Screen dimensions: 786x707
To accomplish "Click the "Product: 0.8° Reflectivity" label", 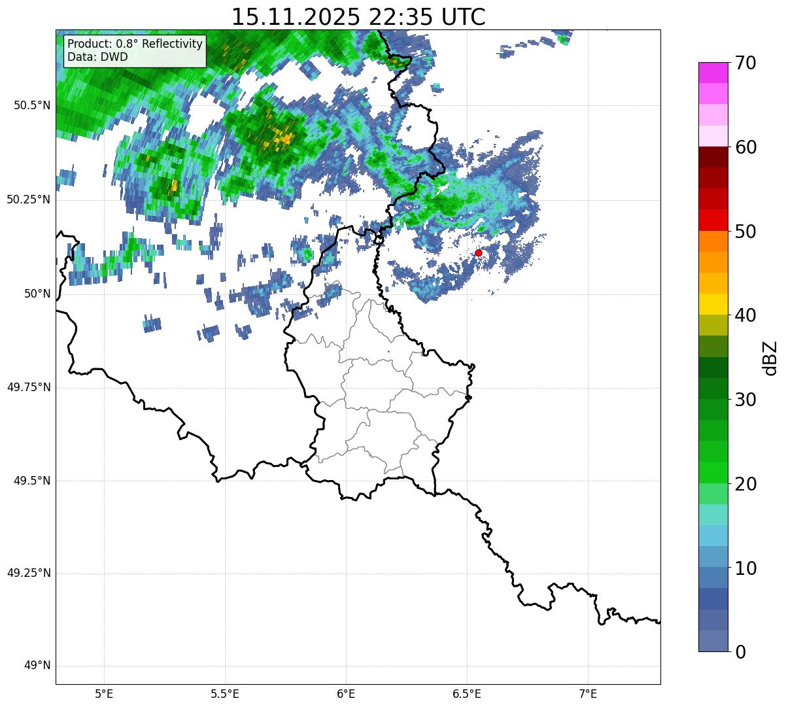I will pos(135,44).
